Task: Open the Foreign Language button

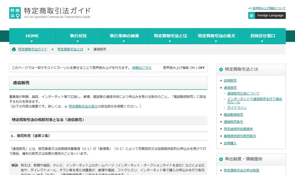Action: pyautogui.click(x=267, y=15)
